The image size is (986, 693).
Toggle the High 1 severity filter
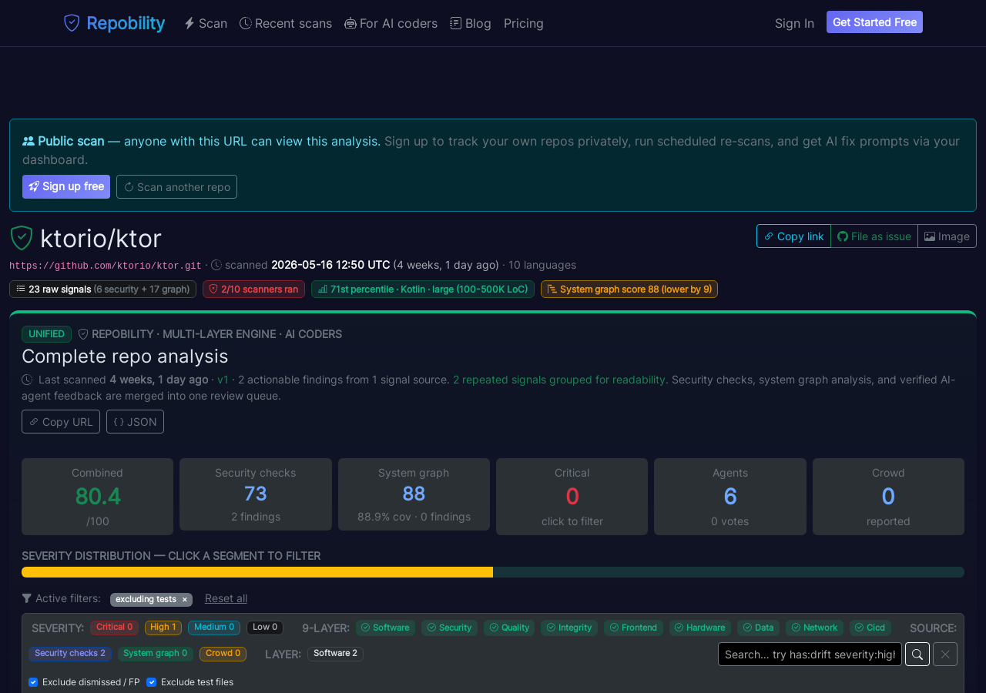tap(163, 628)
